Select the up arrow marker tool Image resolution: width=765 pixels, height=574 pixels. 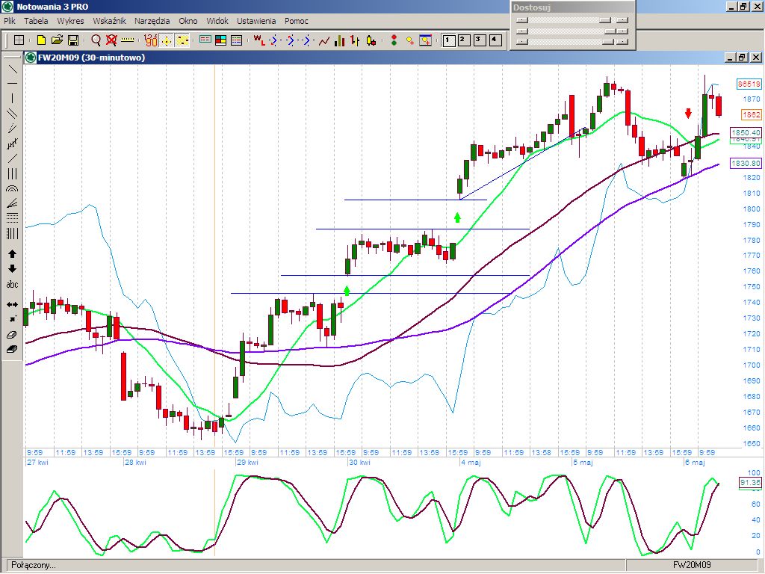coord(12,254)
